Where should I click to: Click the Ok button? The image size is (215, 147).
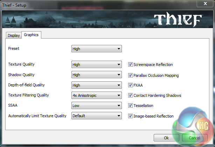point(166,138)
